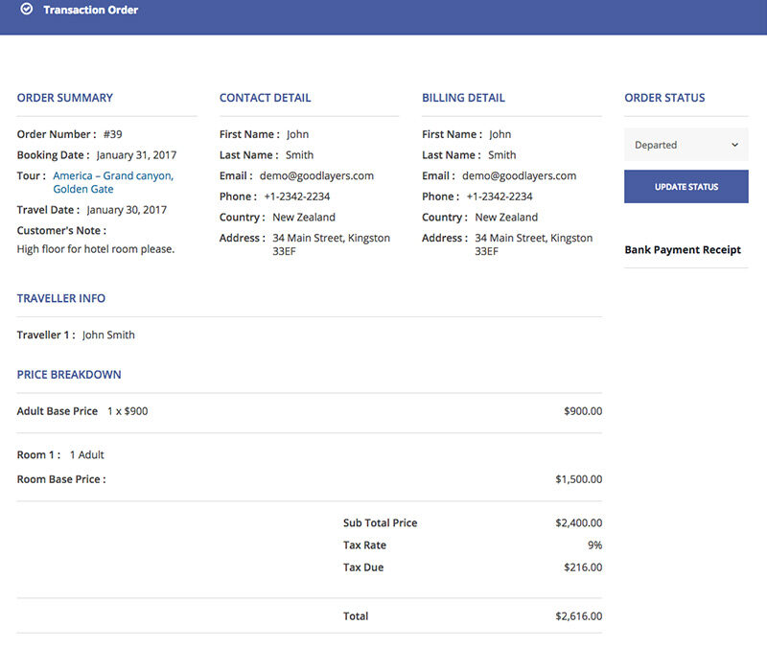Click the order number #39
767x671 pixels.
pyautogui.click(x=113, y=135)
